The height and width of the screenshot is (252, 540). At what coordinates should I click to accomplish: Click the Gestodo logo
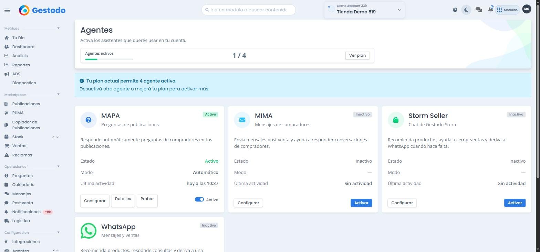click(x=42, y=10)
